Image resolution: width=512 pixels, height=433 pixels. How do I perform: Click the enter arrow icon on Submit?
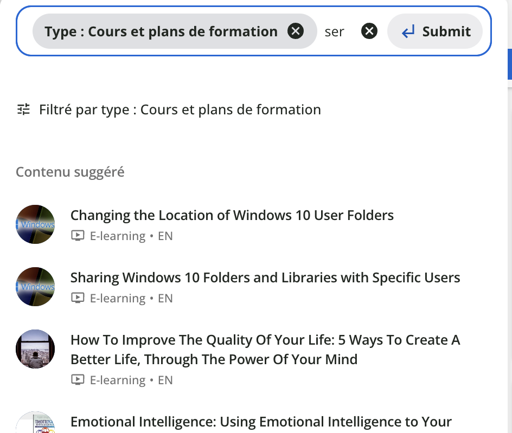click(x=408, y=32)
